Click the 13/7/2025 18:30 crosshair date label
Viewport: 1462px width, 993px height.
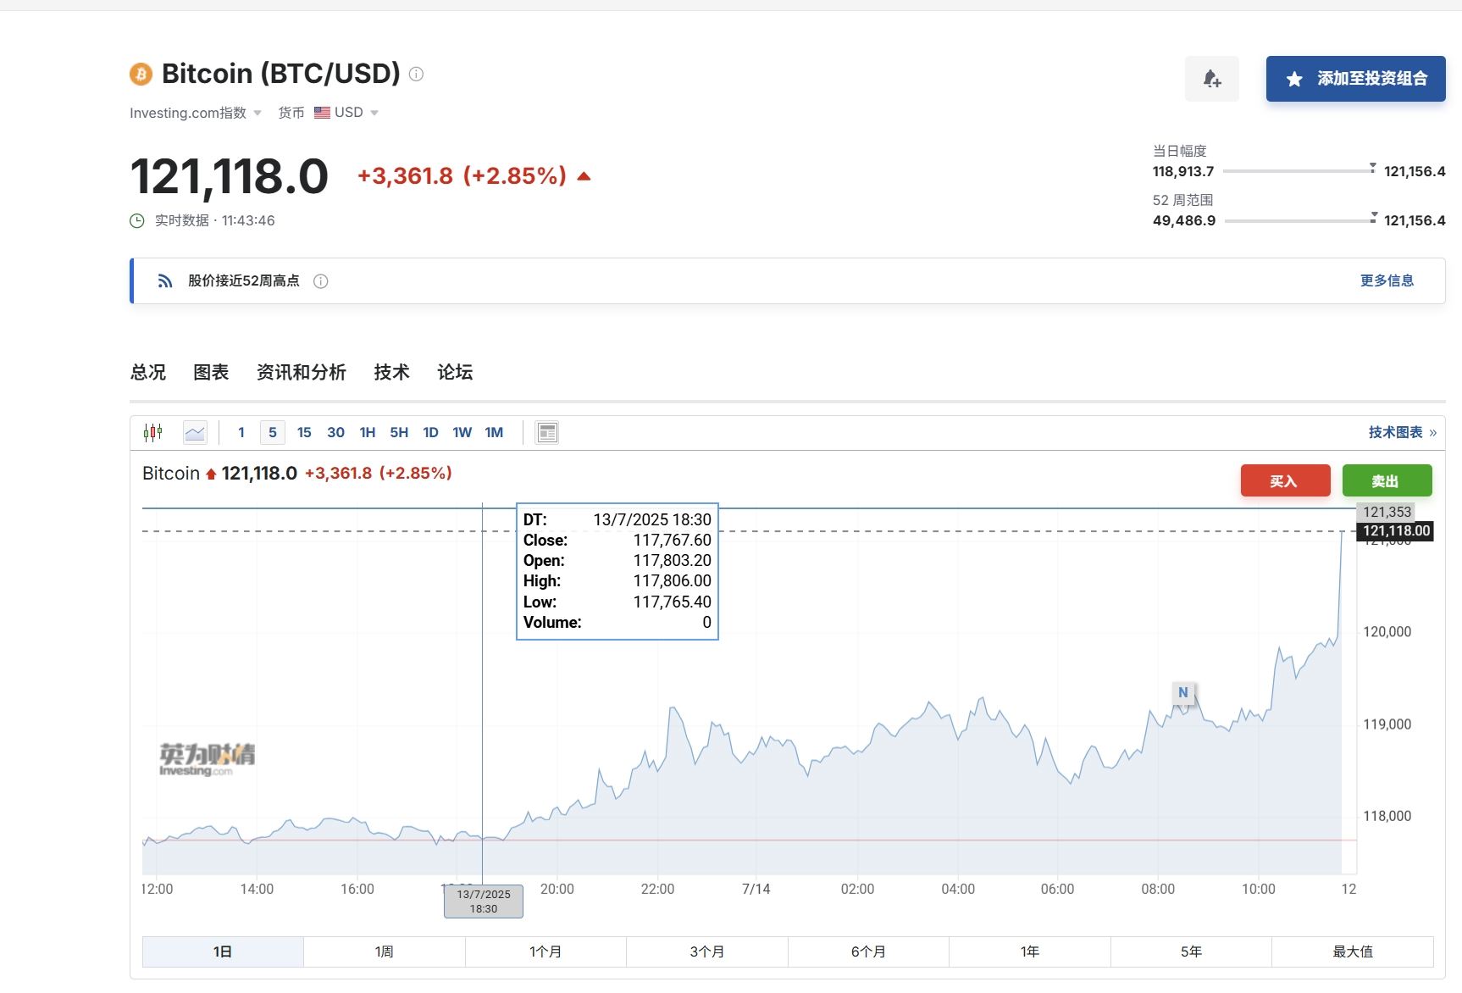click(x=484, y=901)
